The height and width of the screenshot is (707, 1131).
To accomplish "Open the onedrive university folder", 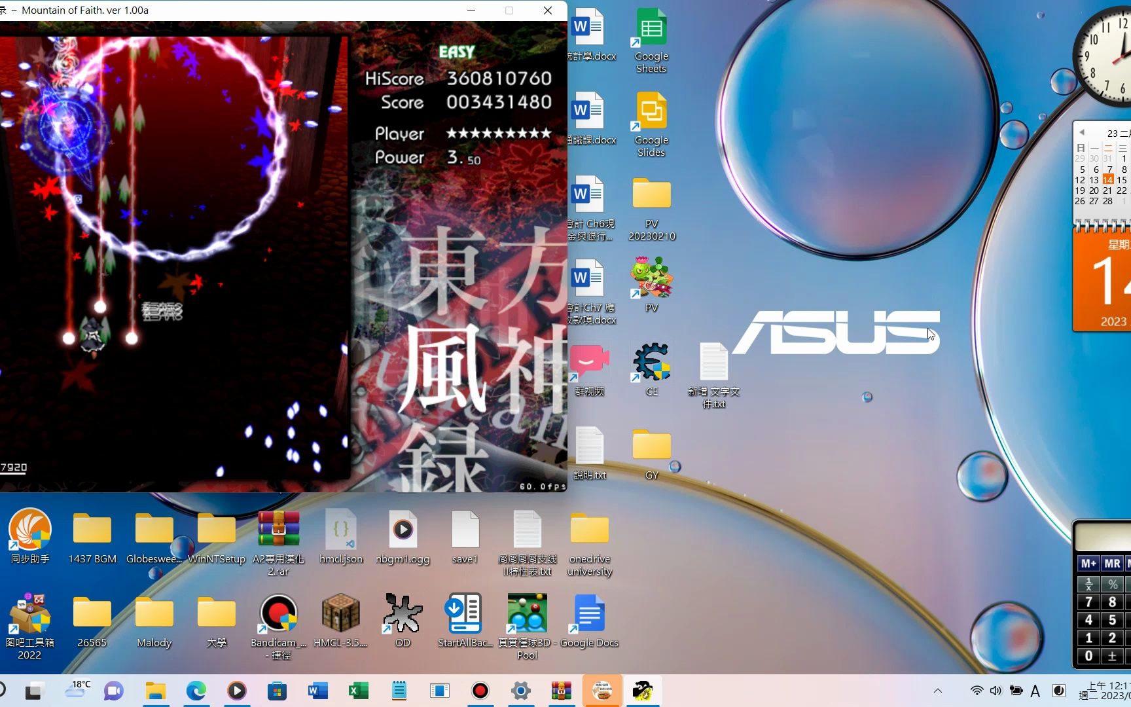I will click(590, 543).
